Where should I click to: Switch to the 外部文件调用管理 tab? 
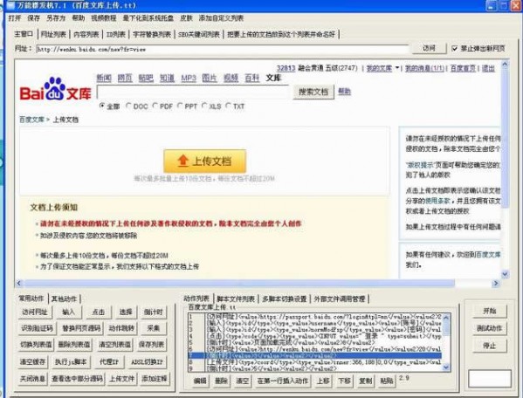pyautogui.click(x=340, y=298)
